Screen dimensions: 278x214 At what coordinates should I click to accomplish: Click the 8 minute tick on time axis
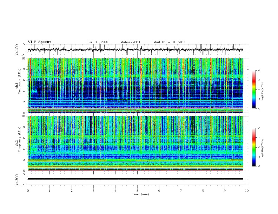[203, 191]
